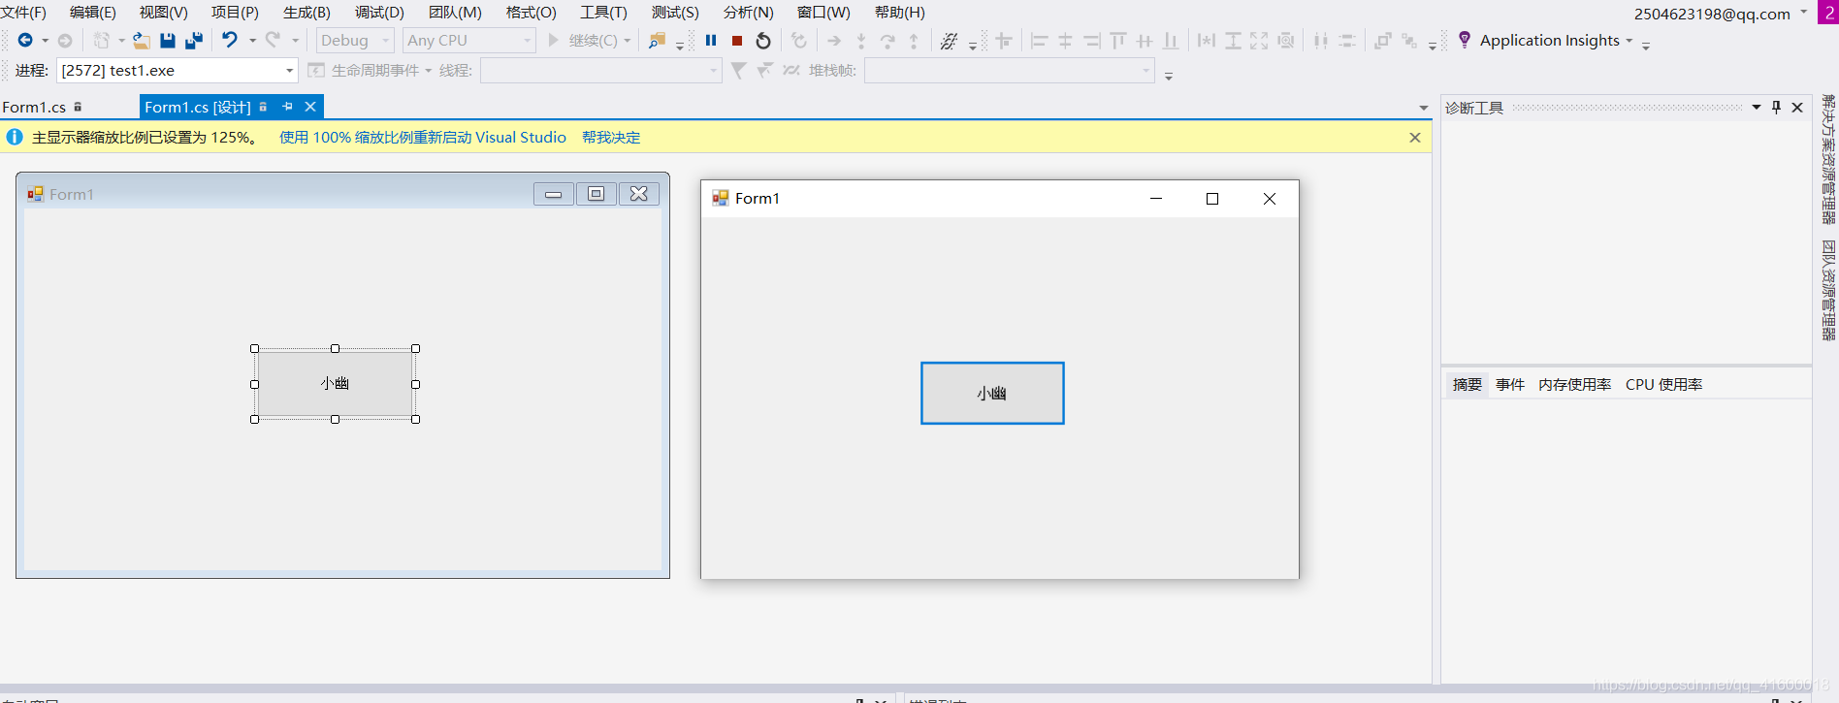The height and width of the screenshot is (703, 1839).
Task: Click the notifications flag showing 2
Action: coord(1828,13)
